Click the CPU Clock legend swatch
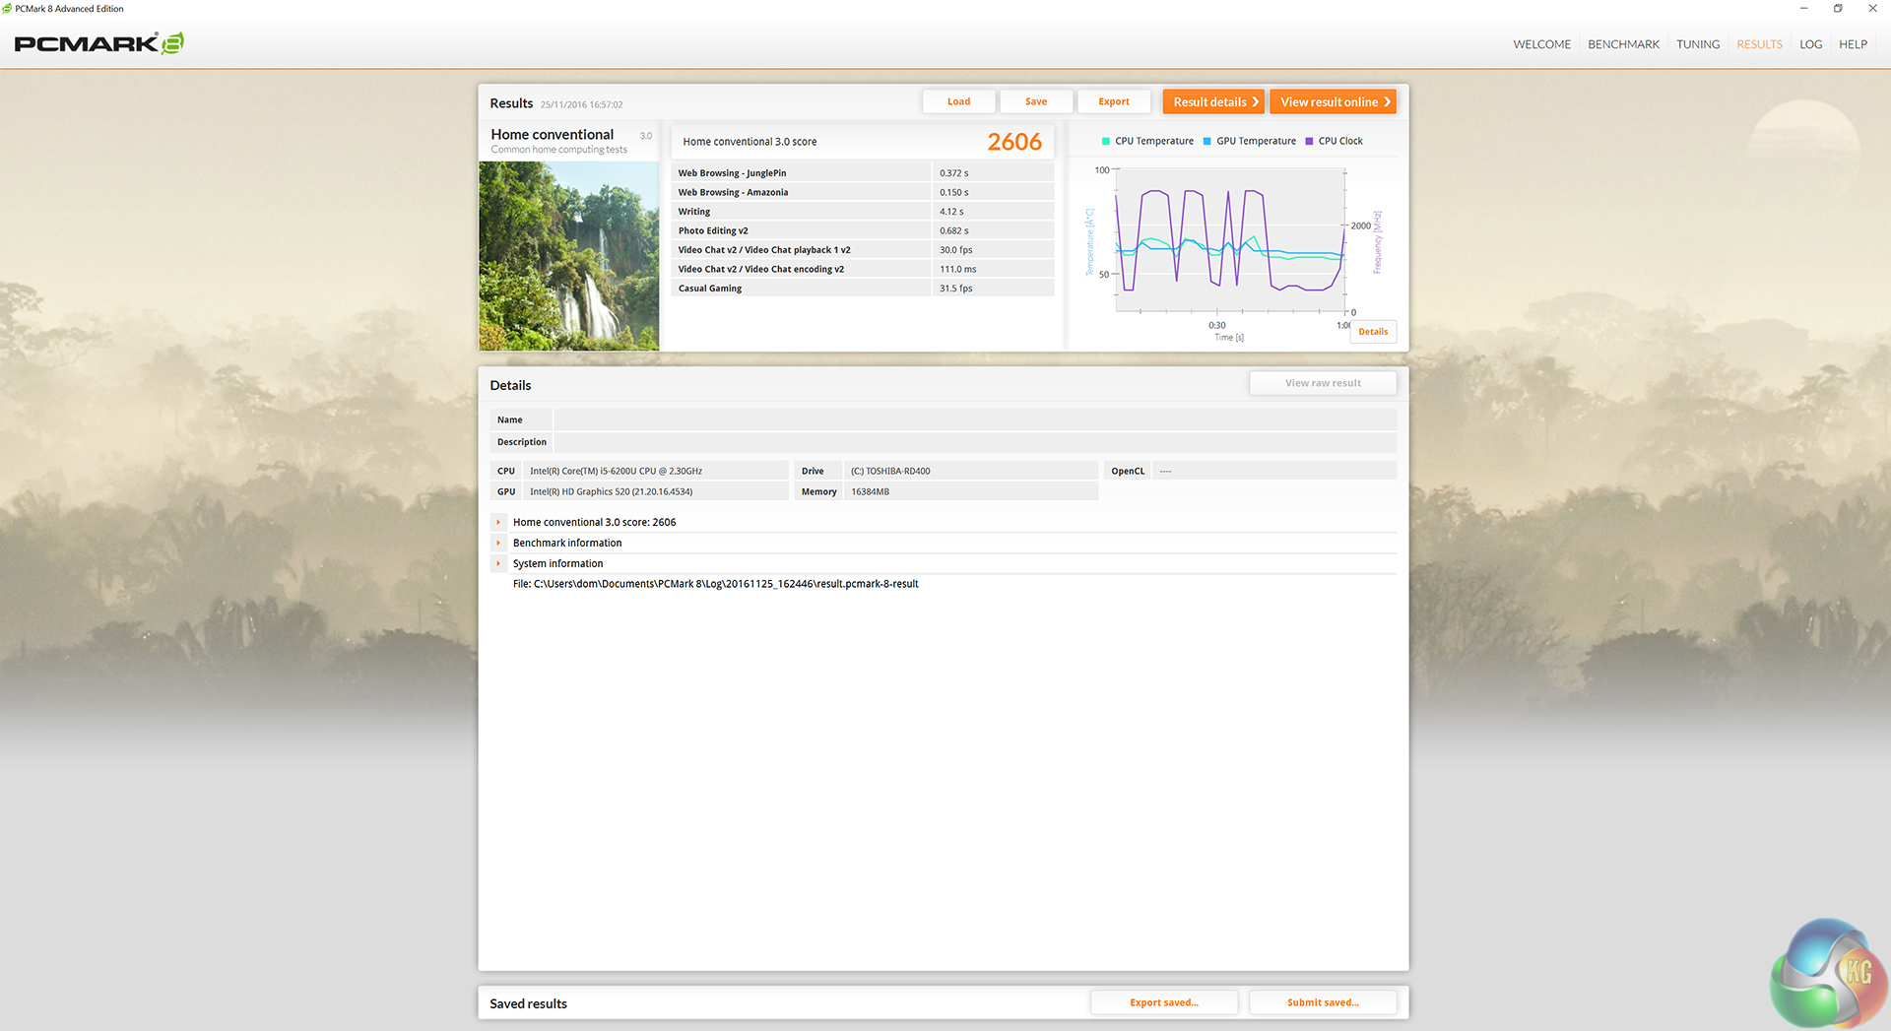Image resolution: width=1891 pixels, height=1031 pixels. 1309,141
